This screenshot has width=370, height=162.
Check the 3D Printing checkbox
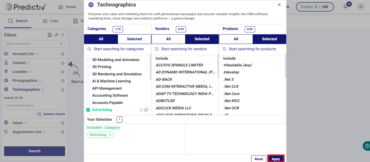coord(88,67)
